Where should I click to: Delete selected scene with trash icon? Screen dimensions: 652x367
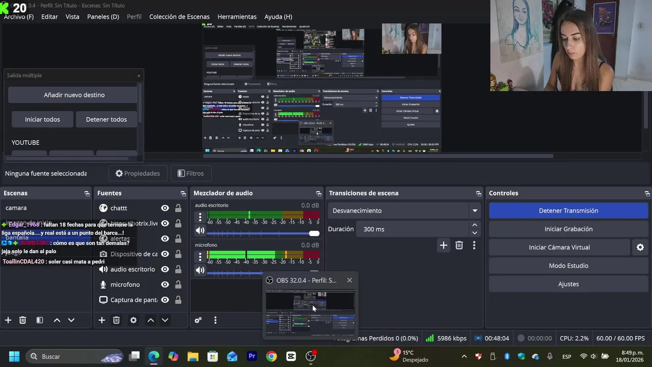point(22,320)
